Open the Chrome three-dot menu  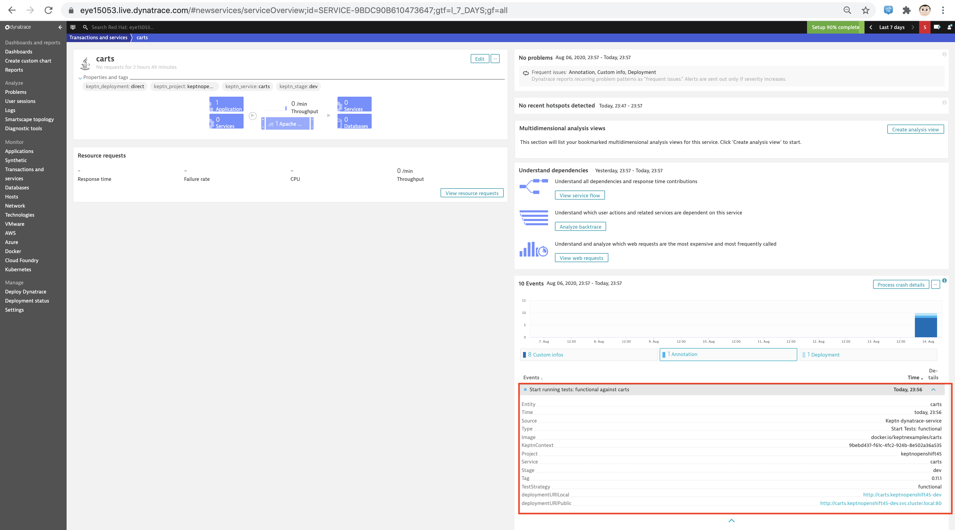tap(943, 10)
